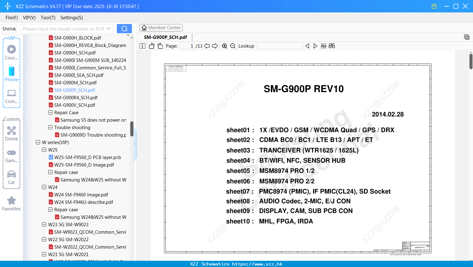Zoom out of the schematic
This screenshot has width=473, height=267.
point(233,46)
